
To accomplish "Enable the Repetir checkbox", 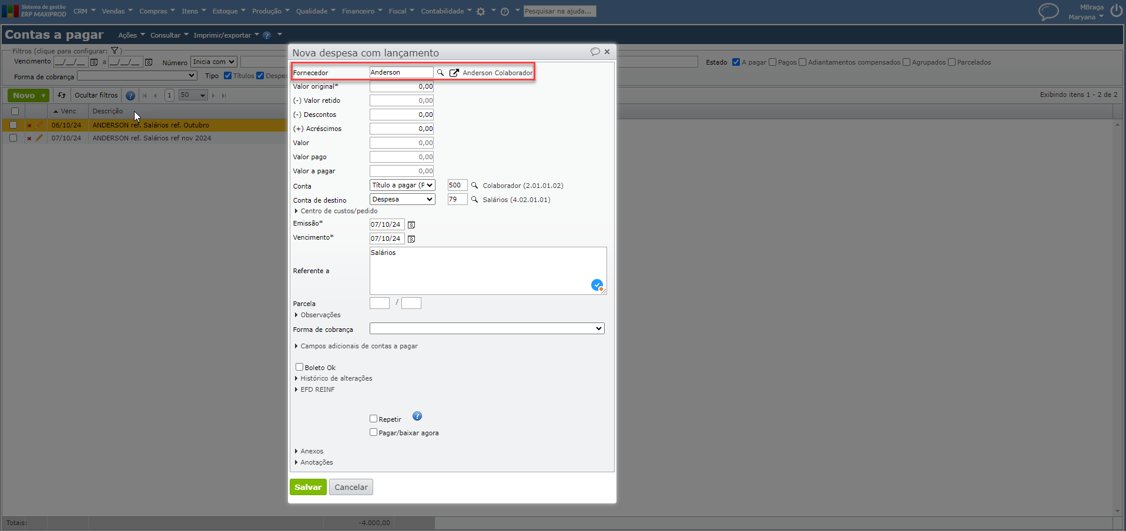I will [x=374, y=419].
